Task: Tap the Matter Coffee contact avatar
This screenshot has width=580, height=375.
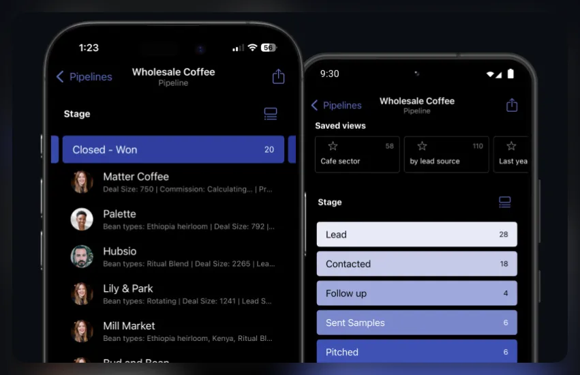Action: (x=82, y=182)
